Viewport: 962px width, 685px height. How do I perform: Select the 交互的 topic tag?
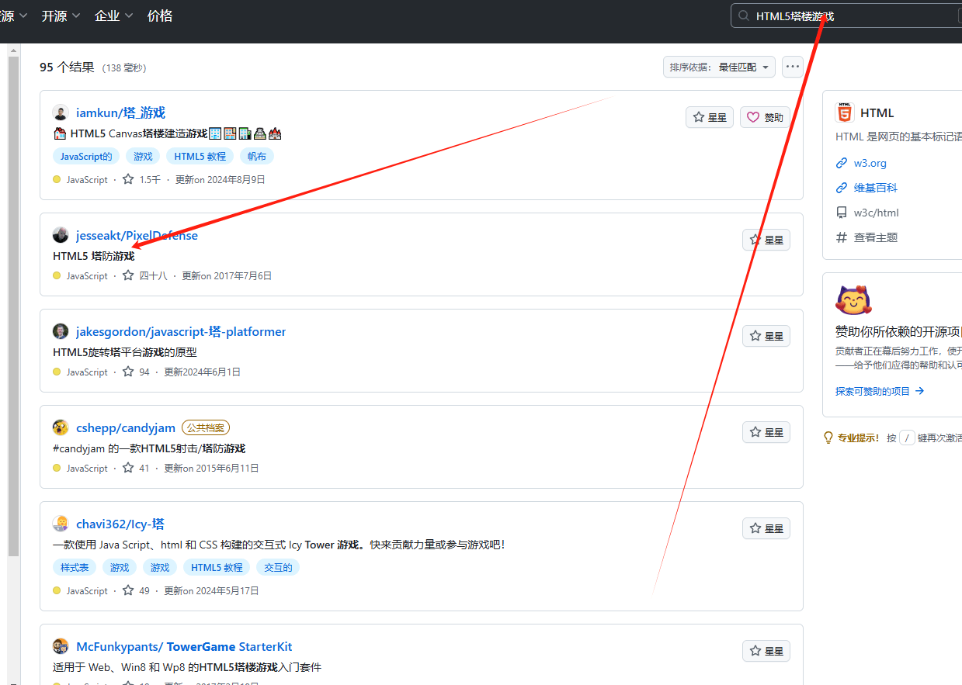pyautogui.click(x=278, y=567)
